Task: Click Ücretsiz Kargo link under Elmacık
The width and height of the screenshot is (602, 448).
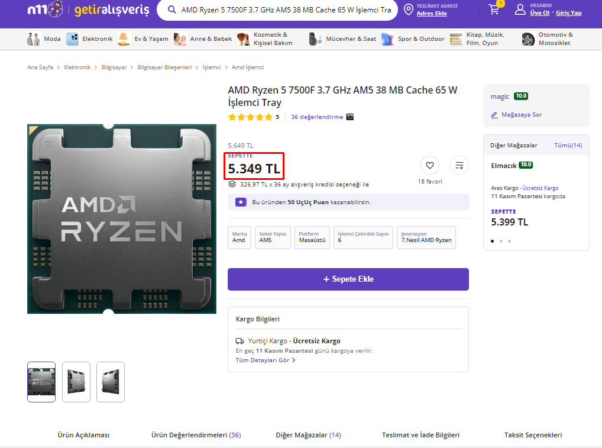Action: tap(540, 188)
